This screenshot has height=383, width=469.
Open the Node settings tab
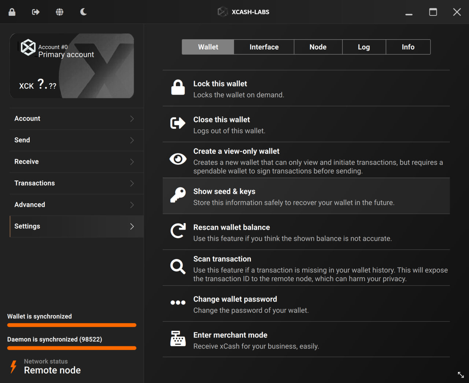pyautogui.click(x=318, y=47)
